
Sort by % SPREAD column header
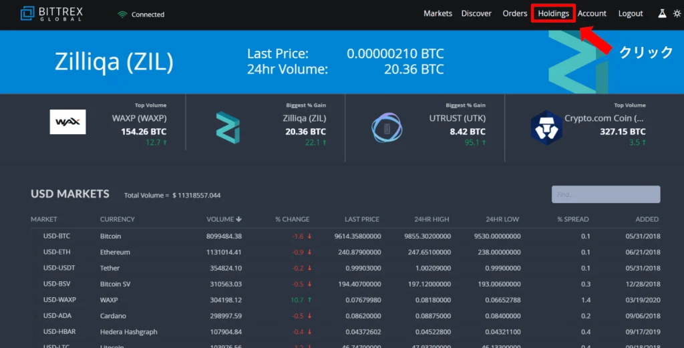572,219
